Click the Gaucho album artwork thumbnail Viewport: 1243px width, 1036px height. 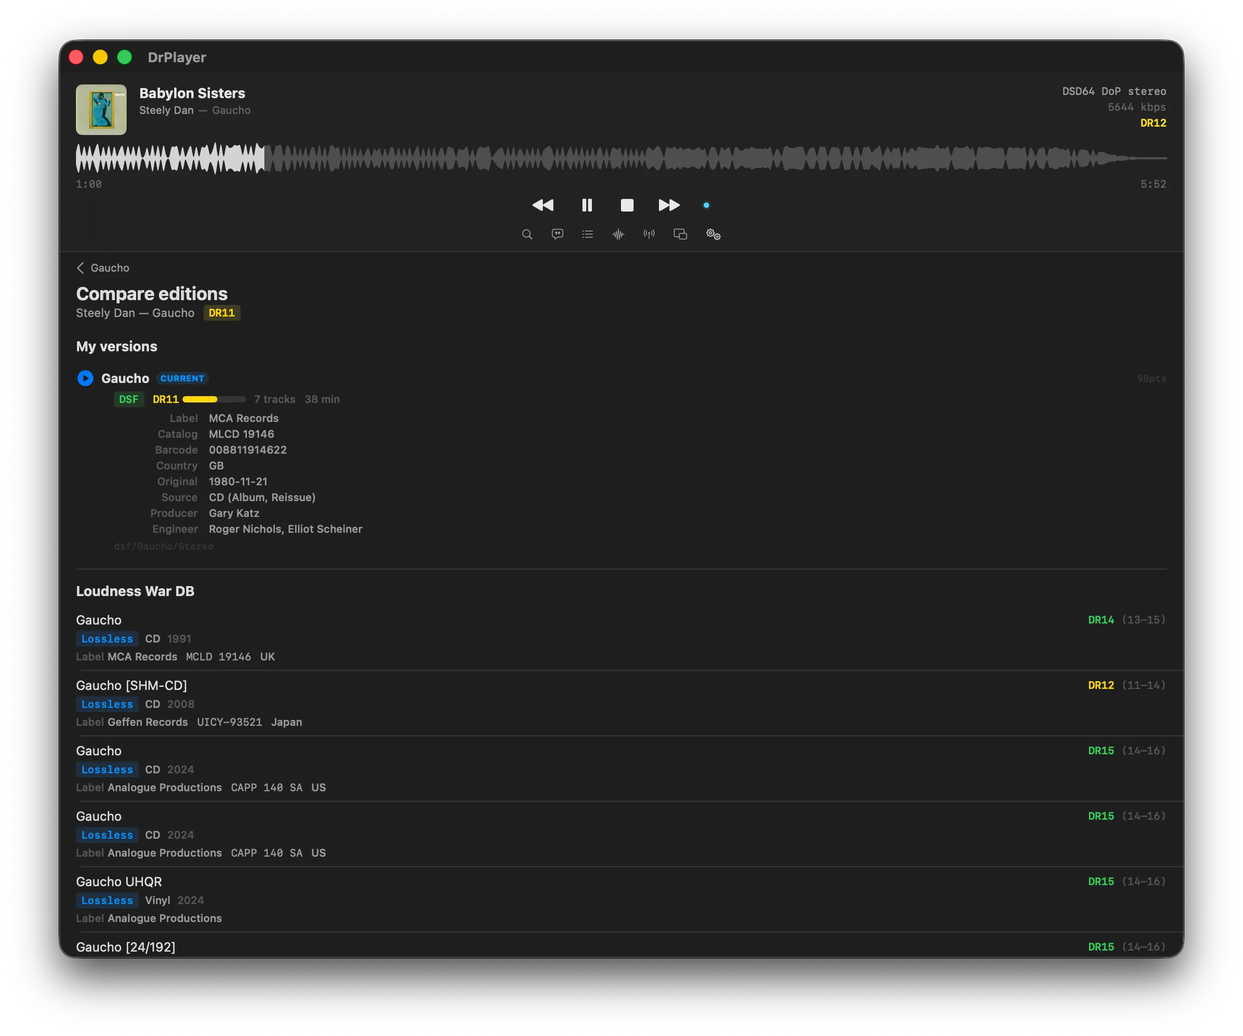[x=101, y=110]
